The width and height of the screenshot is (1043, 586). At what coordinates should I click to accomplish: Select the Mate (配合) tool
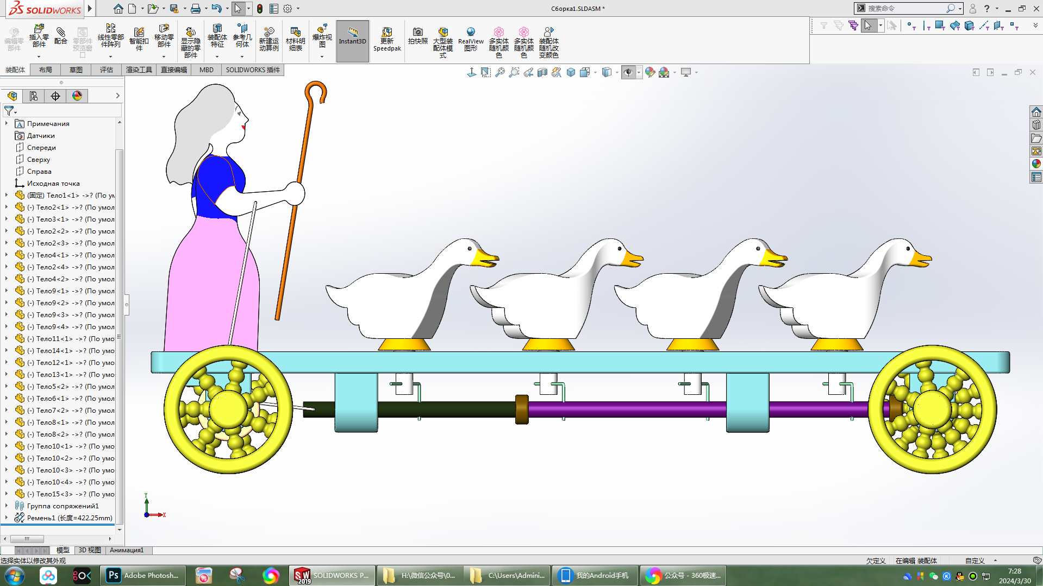click(x=61, y=36)
